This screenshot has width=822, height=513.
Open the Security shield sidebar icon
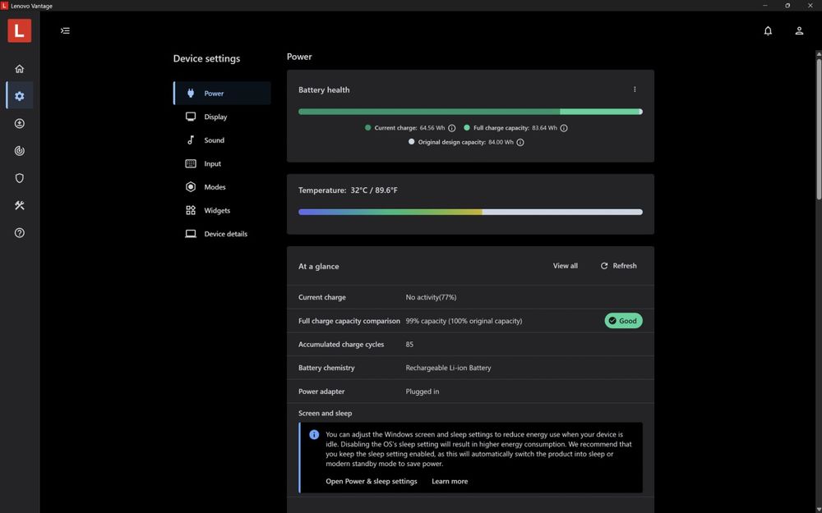click(20, 178)
